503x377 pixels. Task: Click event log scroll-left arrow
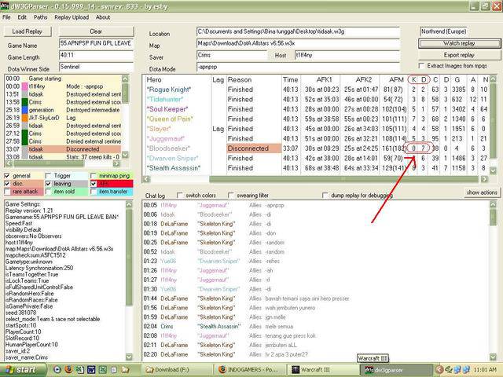click(x=9, y=163)
